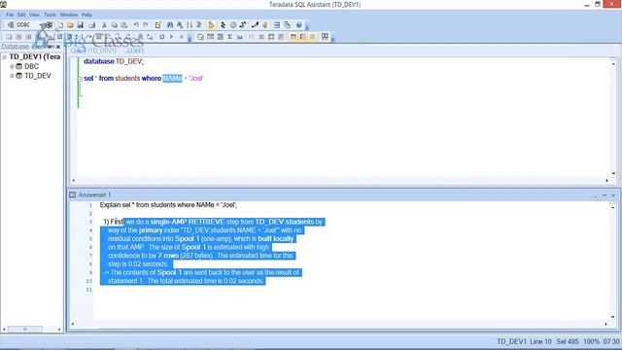Image resolution: width=622 pixels, height=350 pixels.
Task: Open the File menu
Action: coord(10,15)
